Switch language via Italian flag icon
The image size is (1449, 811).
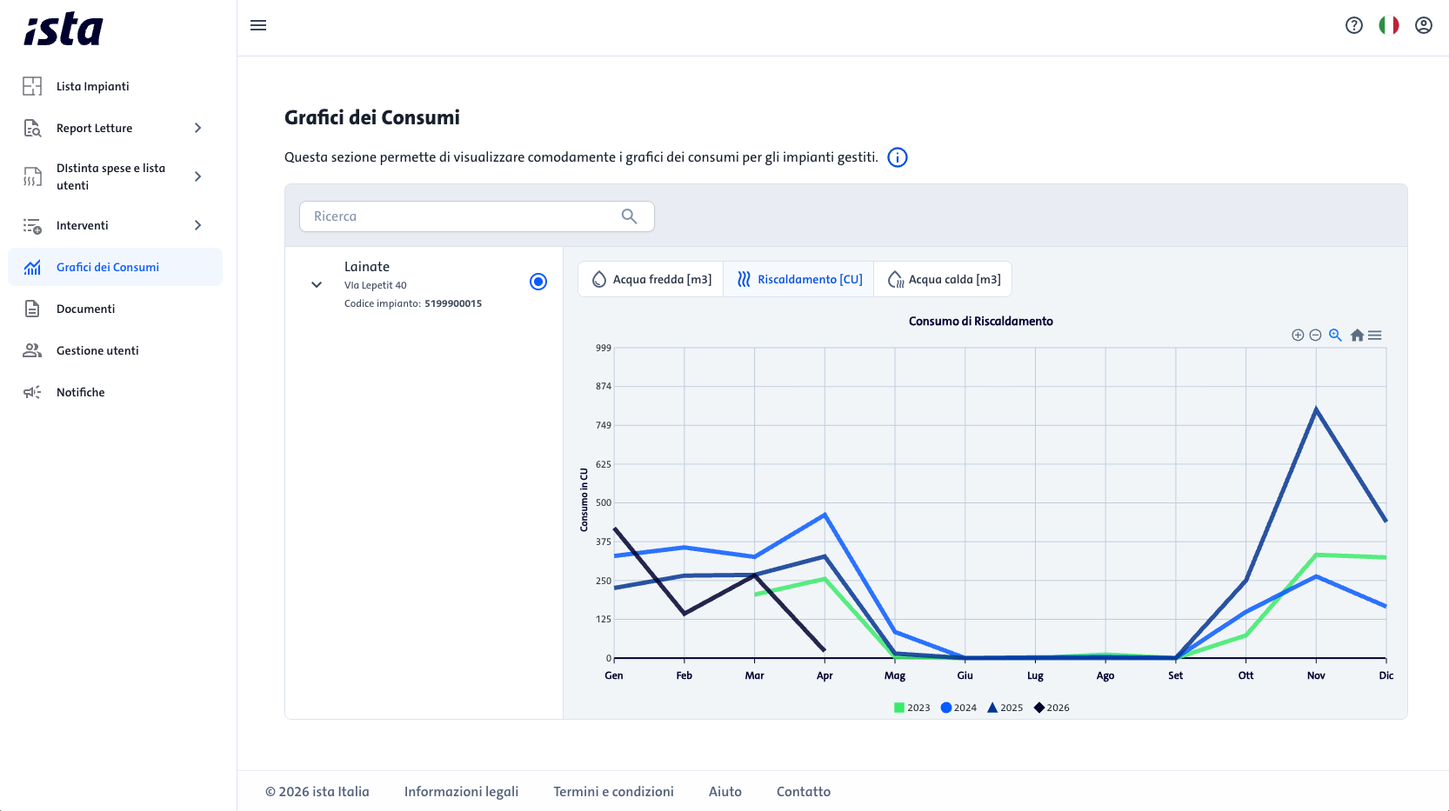(1389, 25)
